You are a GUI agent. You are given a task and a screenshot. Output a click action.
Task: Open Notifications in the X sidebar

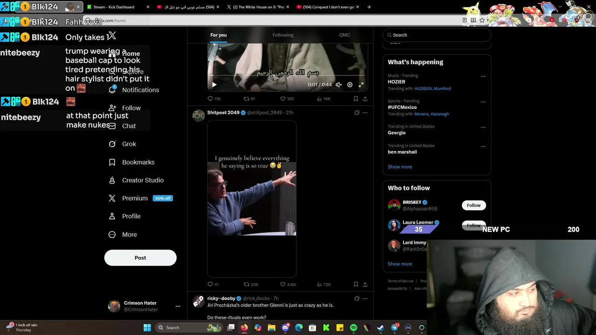(x=134, y=90)
